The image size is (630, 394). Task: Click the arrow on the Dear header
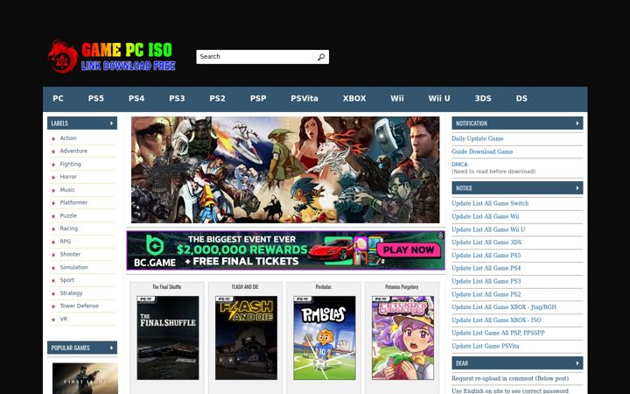577,363
